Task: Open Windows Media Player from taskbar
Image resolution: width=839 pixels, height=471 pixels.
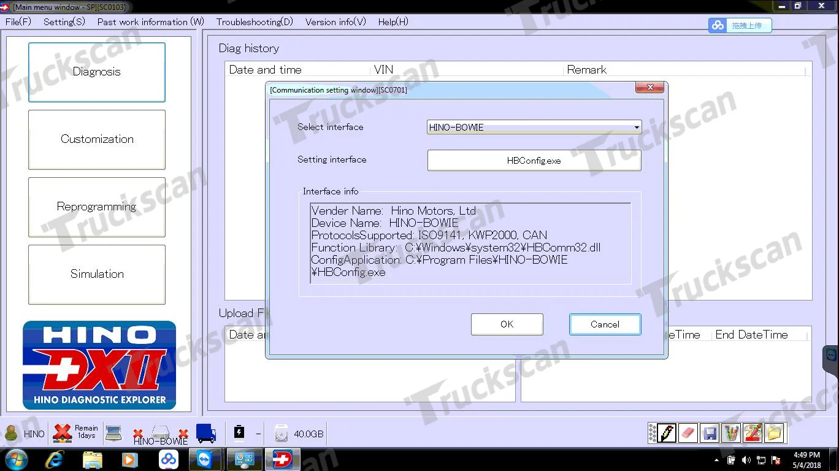Action: pos(129,459)
